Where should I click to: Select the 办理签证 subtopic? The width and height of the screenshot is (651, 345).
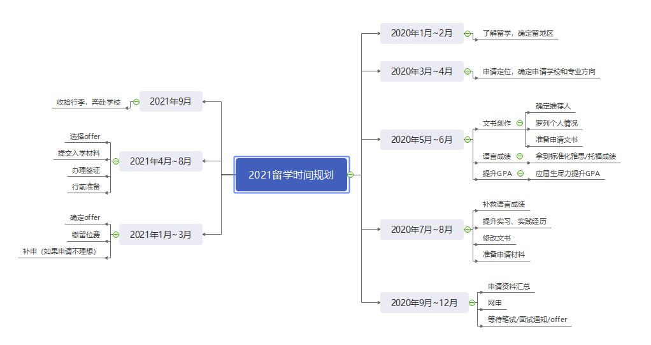pos(85,170)
